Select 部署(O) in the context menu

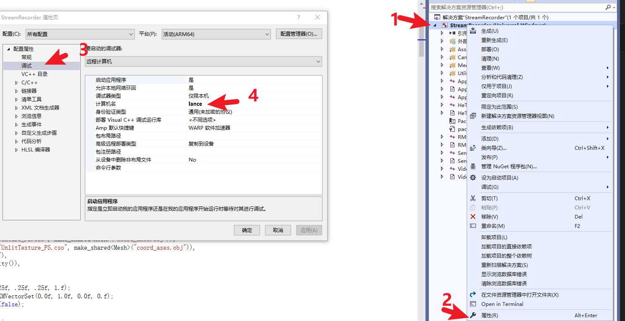pos(540,50)
